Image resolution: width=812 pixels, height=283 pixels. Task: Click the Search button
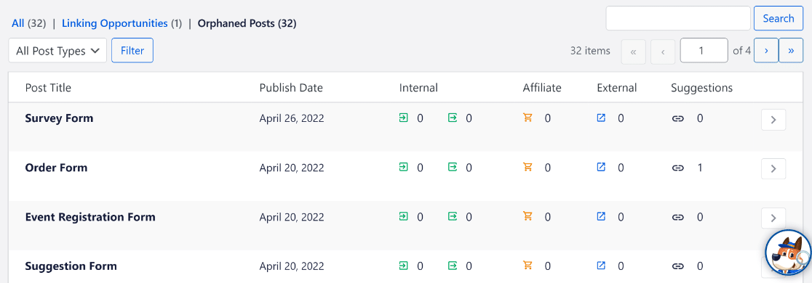[779, 19]
